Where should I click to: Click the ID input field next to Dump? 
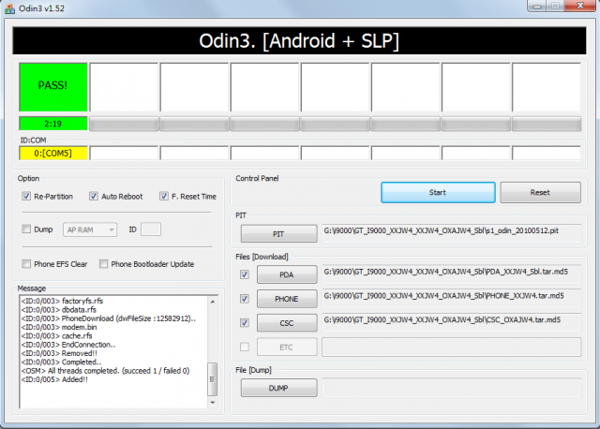(x=151, y=229)
